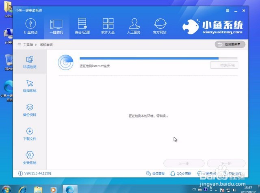Open the 备份/还原 section
The width and height of the screenshot is (260, 193).
point(82,26)
